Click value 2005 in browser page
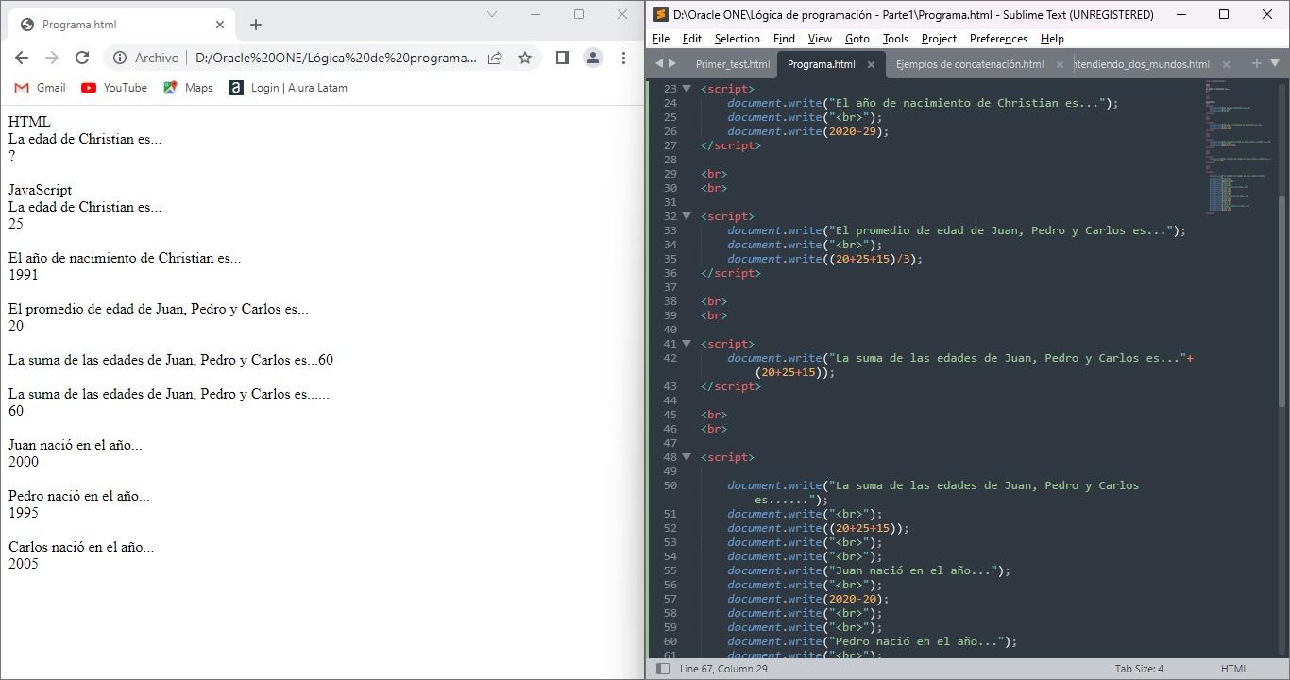 coord(24,564)
